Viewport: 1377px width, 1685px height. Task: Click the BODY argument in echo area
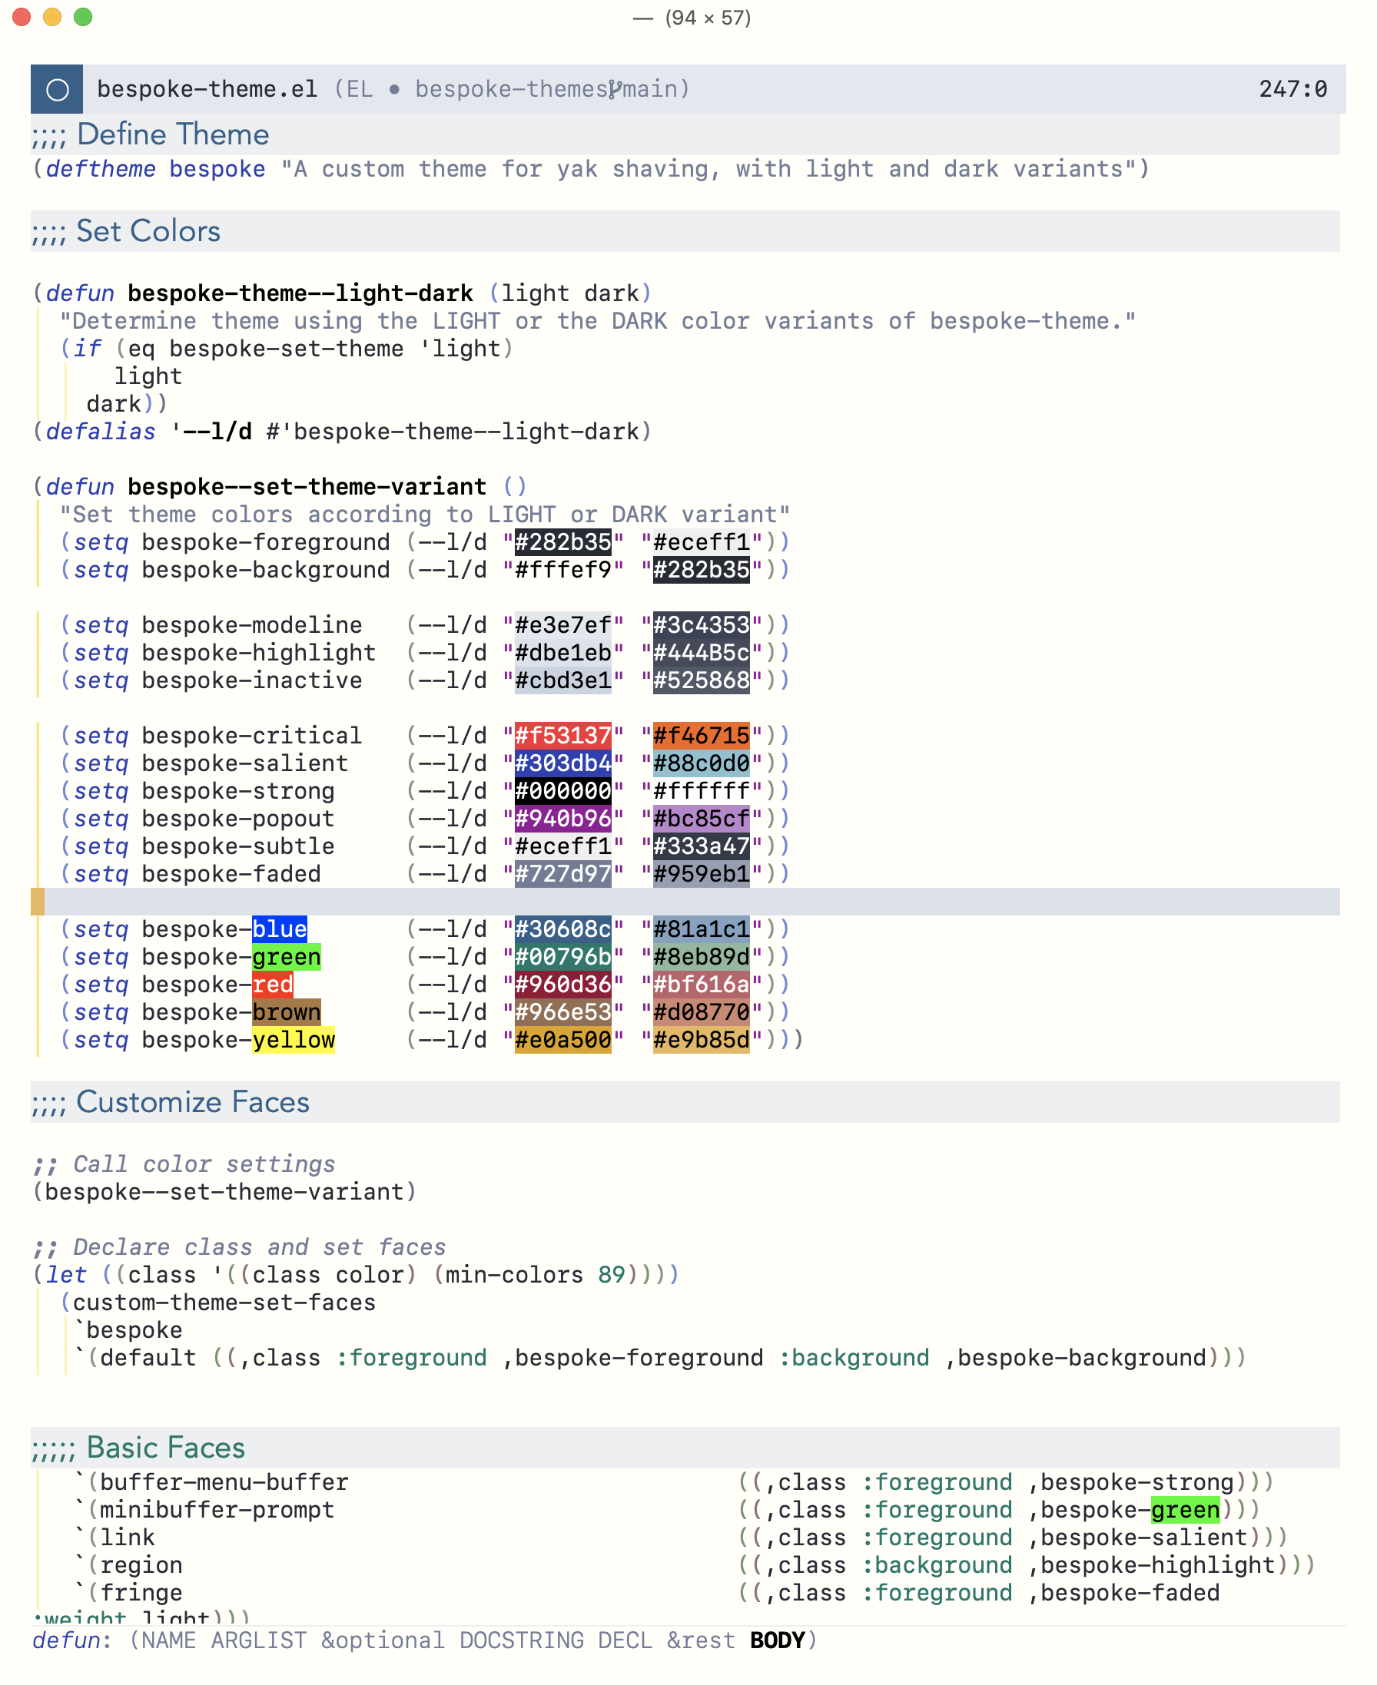(x=778, y=1640)
